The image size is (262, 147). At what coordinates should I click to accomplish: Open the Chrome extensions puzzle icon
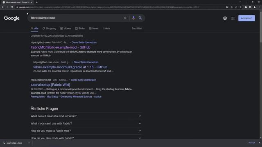pos(246,7)
